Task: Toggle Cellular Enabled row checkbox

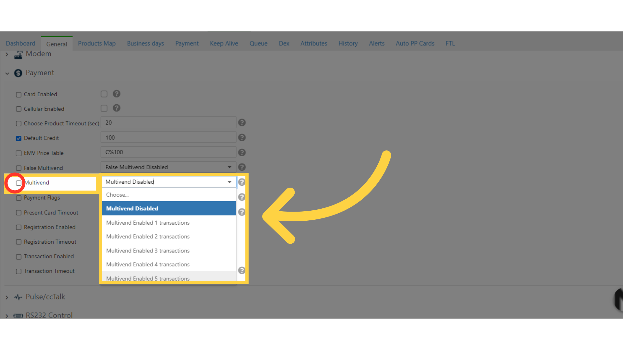Action: tap(18, 109)
